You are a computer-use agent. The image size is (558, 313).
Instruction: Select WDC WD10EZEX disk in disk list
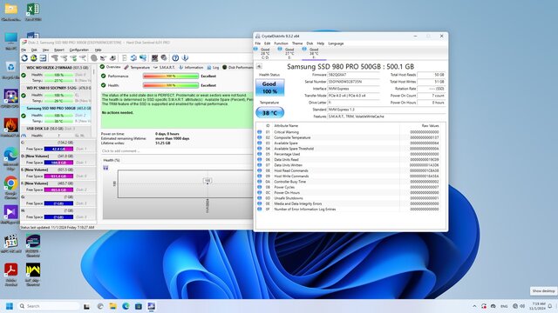tap(56, 74)
